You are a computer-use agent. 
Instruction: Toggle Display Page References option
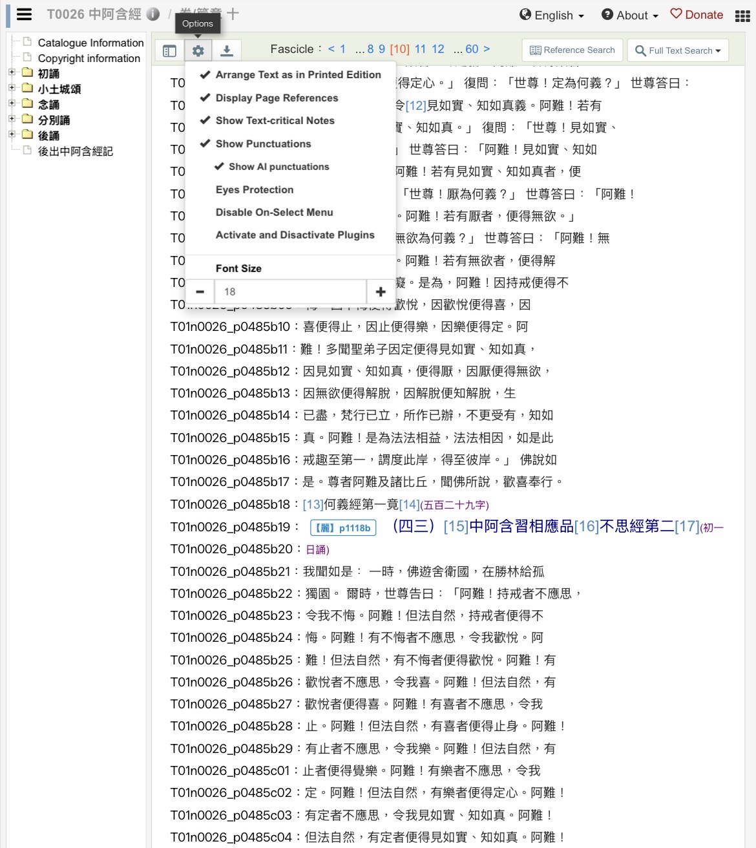click(x=277, y=98)
